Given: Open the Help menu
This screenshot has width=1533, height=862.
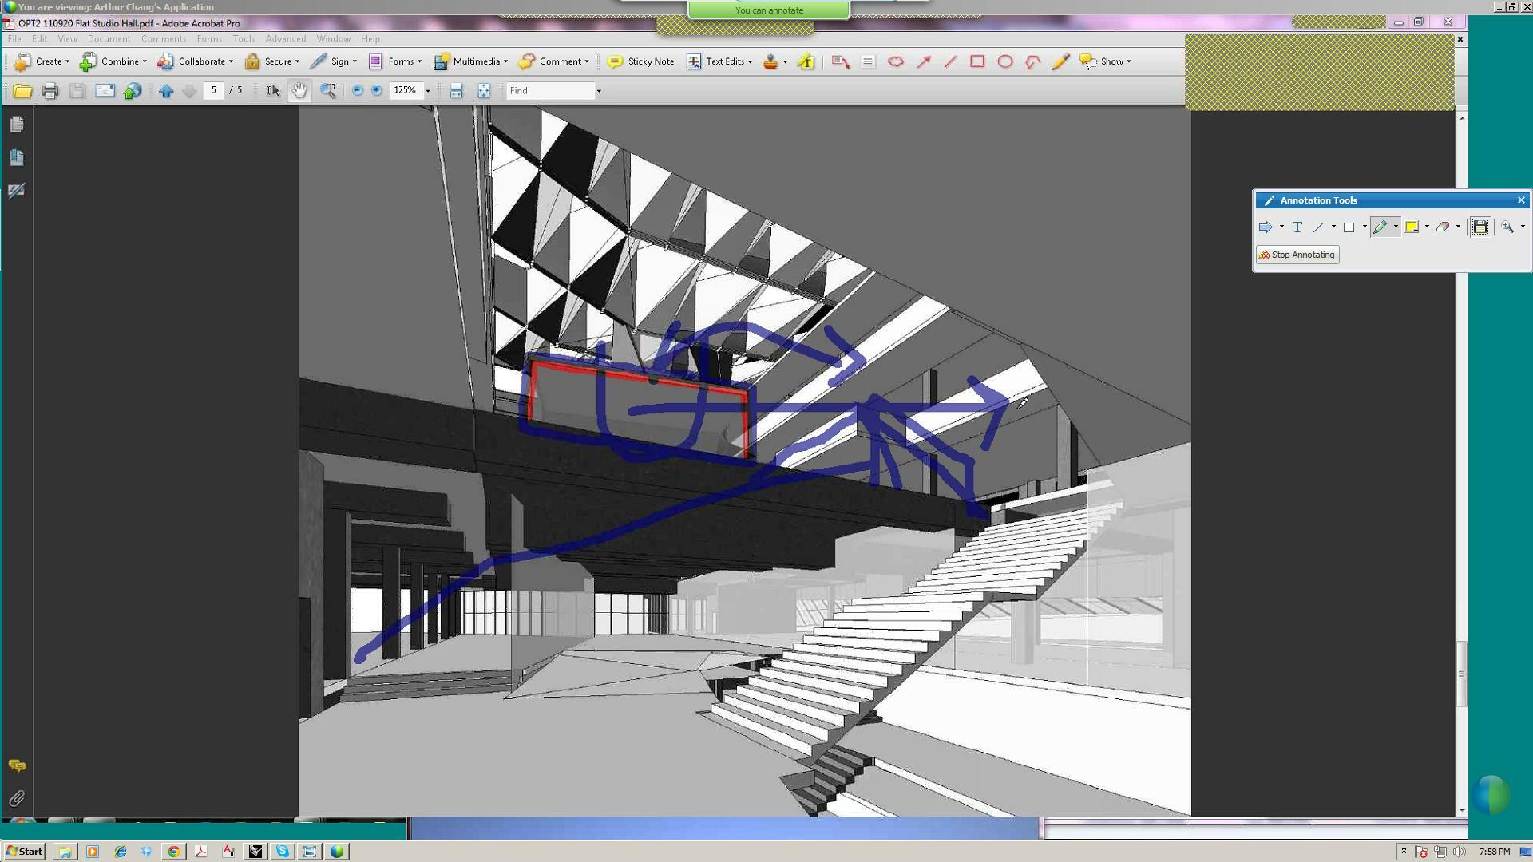Looking at the screenshot, I should [370, 39].
